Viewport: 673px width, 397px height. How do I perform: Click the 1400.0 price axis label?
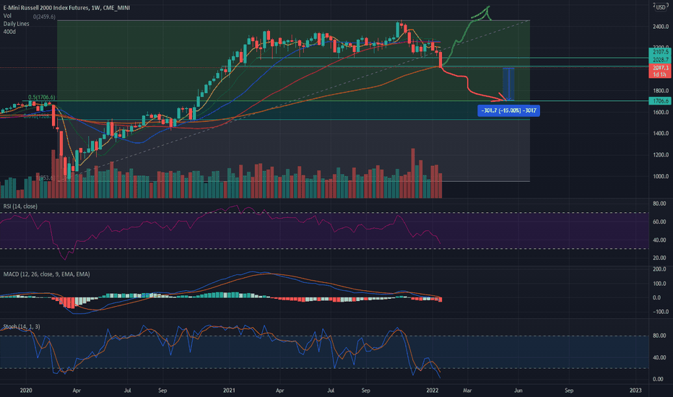point(661,134)
